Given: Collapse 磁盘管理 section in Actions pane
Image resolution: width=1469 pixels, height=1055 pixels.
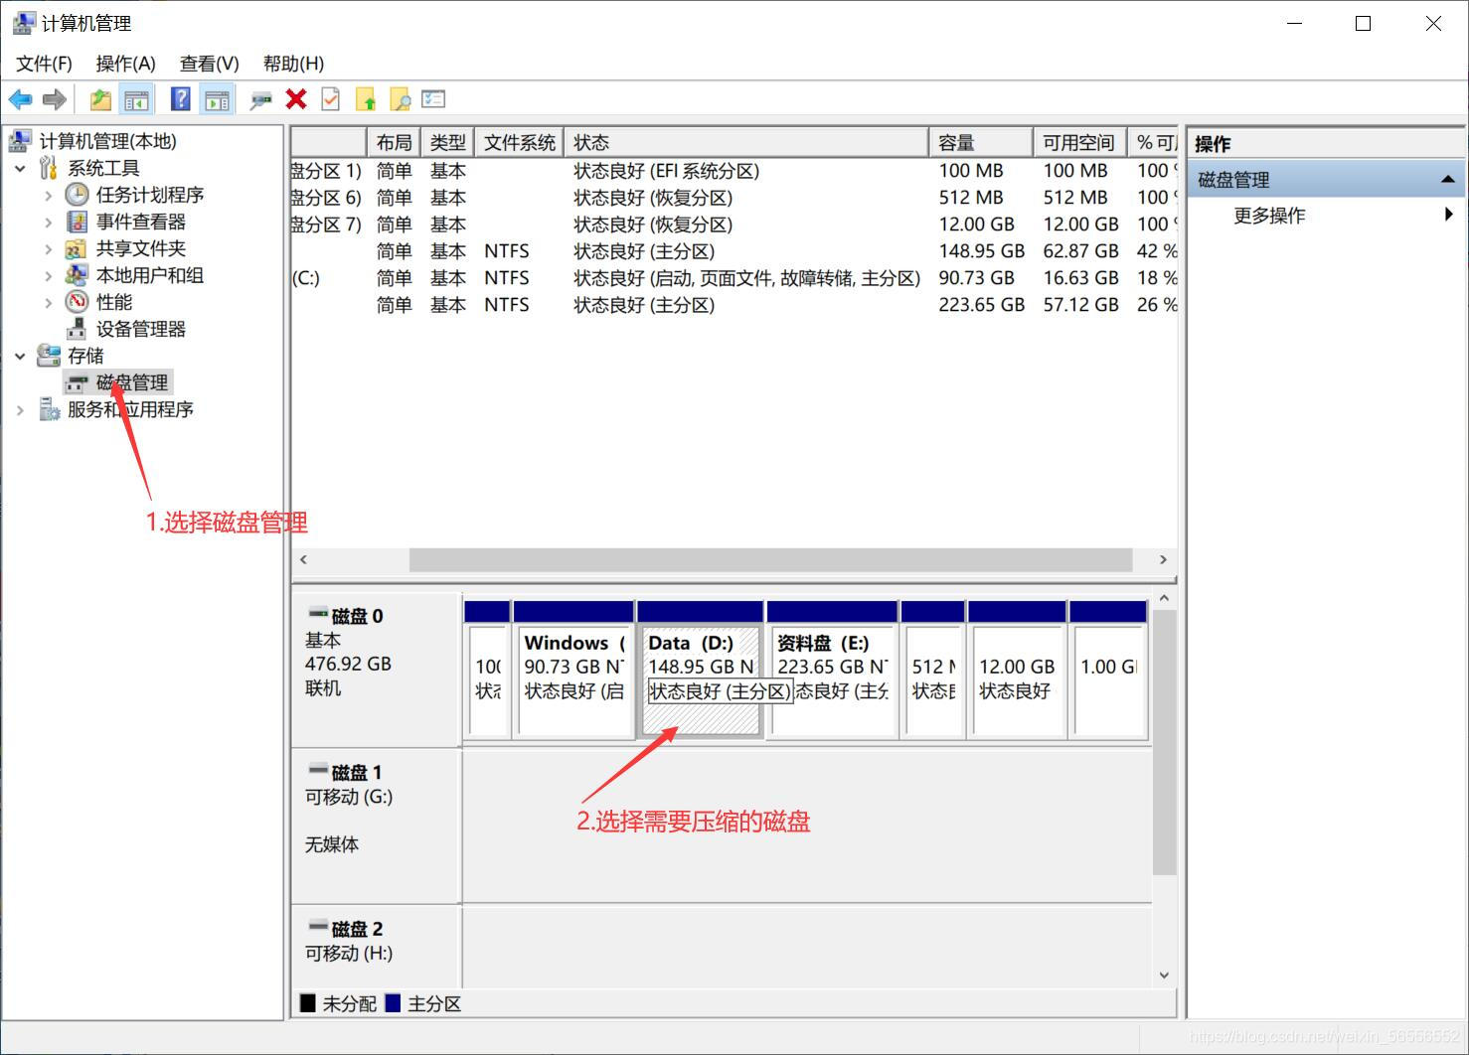Looking at the screenshot, I should 1447,180.
